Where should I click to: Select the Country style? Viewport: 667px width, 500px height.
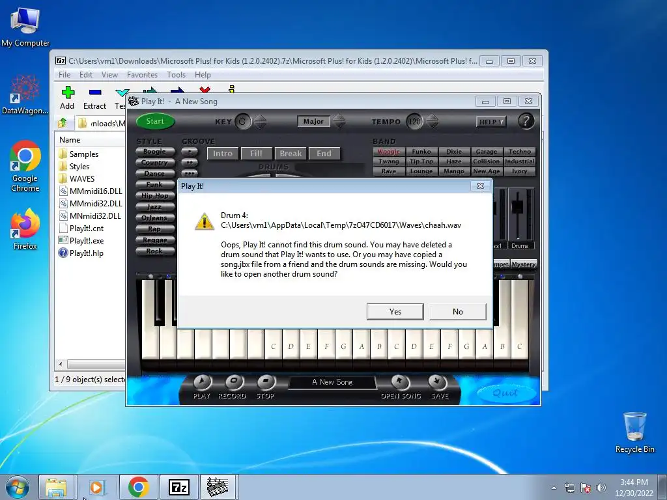click(155, 162)
